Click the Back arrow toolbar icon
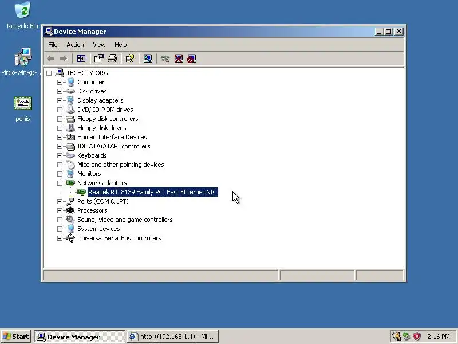458x344 pixels. [50, 59]
